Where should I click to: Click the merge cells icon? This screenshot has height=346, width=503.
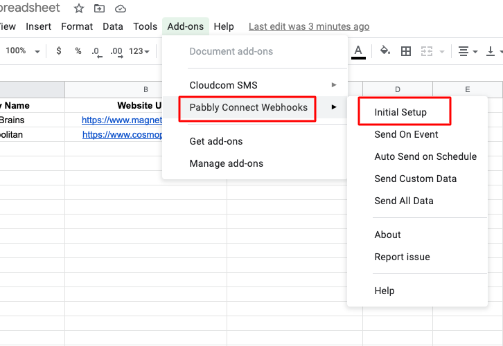click(427, 51)
